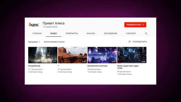
Task: Open the Главная tab
Action: (37, 33)
